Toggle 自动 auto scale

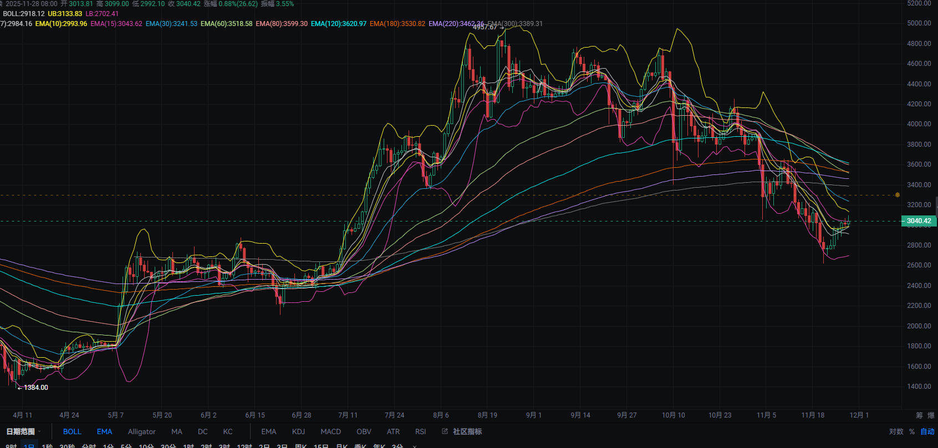(927, 431)
